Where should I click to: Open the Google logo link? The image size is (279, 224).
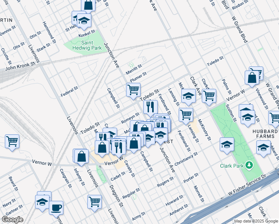12,220
